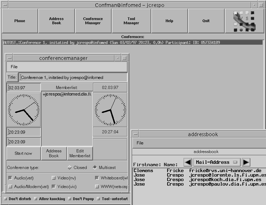
Task: Click the right analog clock face
Action: [x=110, y=109]
